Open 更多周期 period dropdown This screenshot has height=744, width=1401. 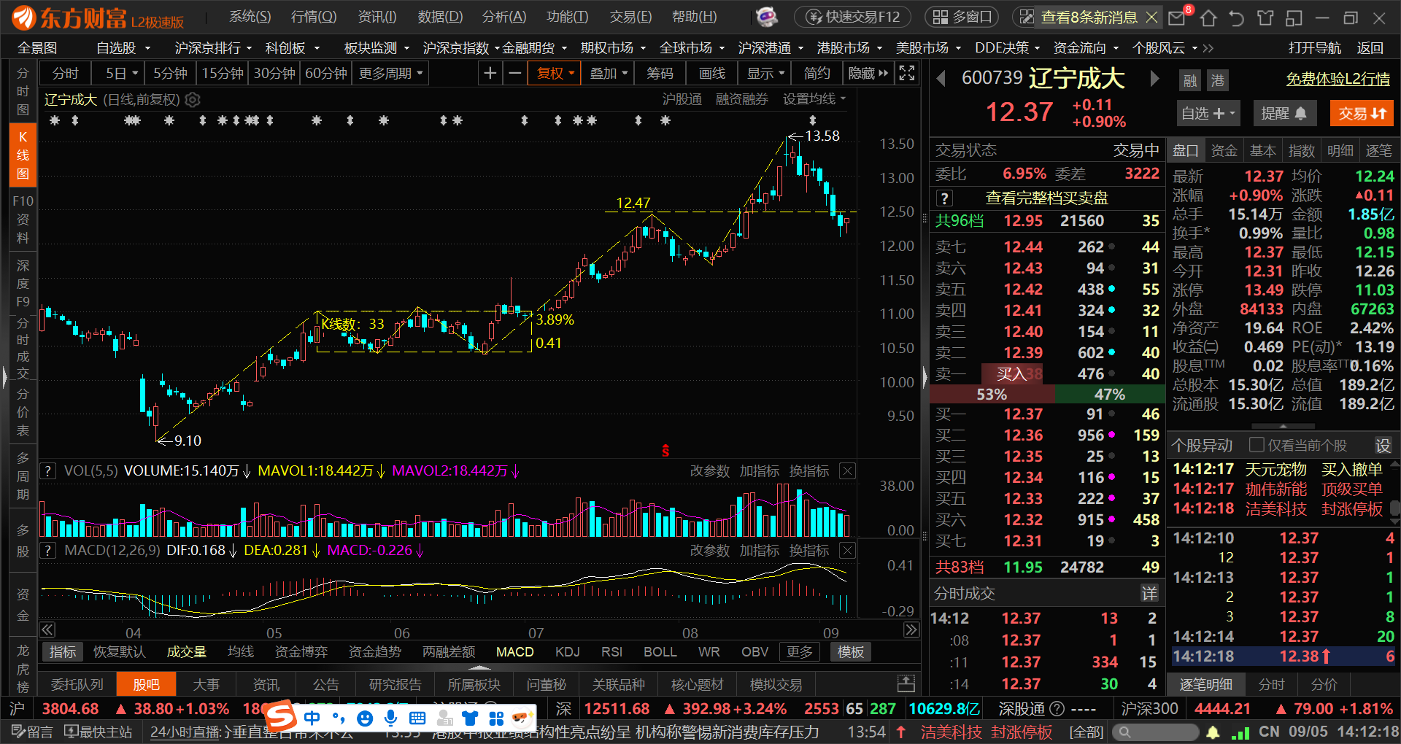click(x=391, y=73)
